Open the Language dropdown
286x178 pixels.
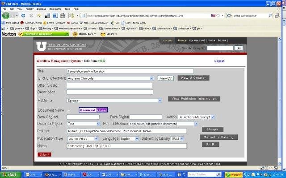[129, 138]
